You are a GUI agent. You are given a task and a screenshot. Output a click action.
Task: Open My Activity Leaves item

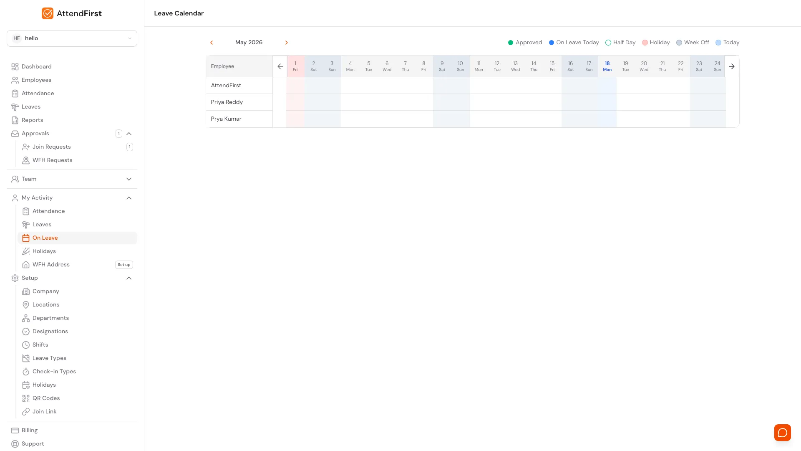point(77,225)
